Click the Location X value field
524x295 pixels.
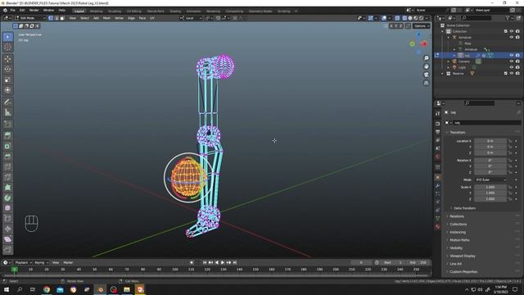(490, 141)
